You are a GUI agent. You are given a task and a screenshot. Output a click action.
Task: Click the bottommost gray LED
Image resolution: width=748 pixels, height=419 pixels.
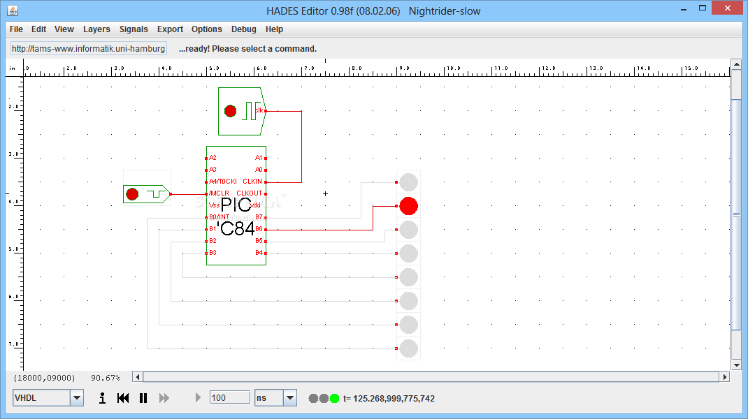click(408, 348)
